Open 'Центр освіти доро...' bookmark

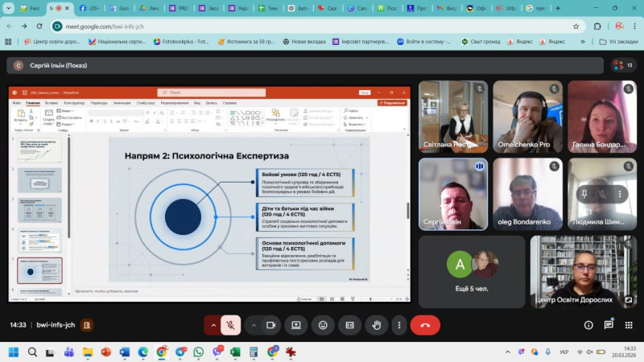coord(52,42)
